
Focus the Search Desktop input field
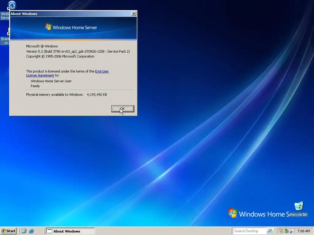(250, 231)
